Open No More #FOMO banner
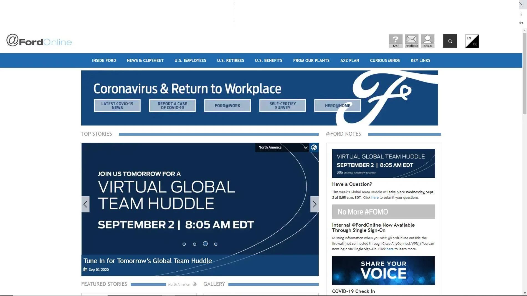Image resolution: width=527 pixels, height=296 pixels. [x=383, y=212]
